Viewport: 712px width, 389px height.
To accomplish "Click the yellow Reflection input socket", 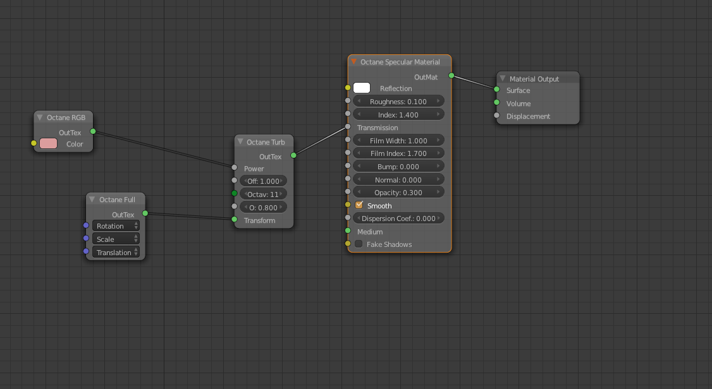I will click(348, 88).
